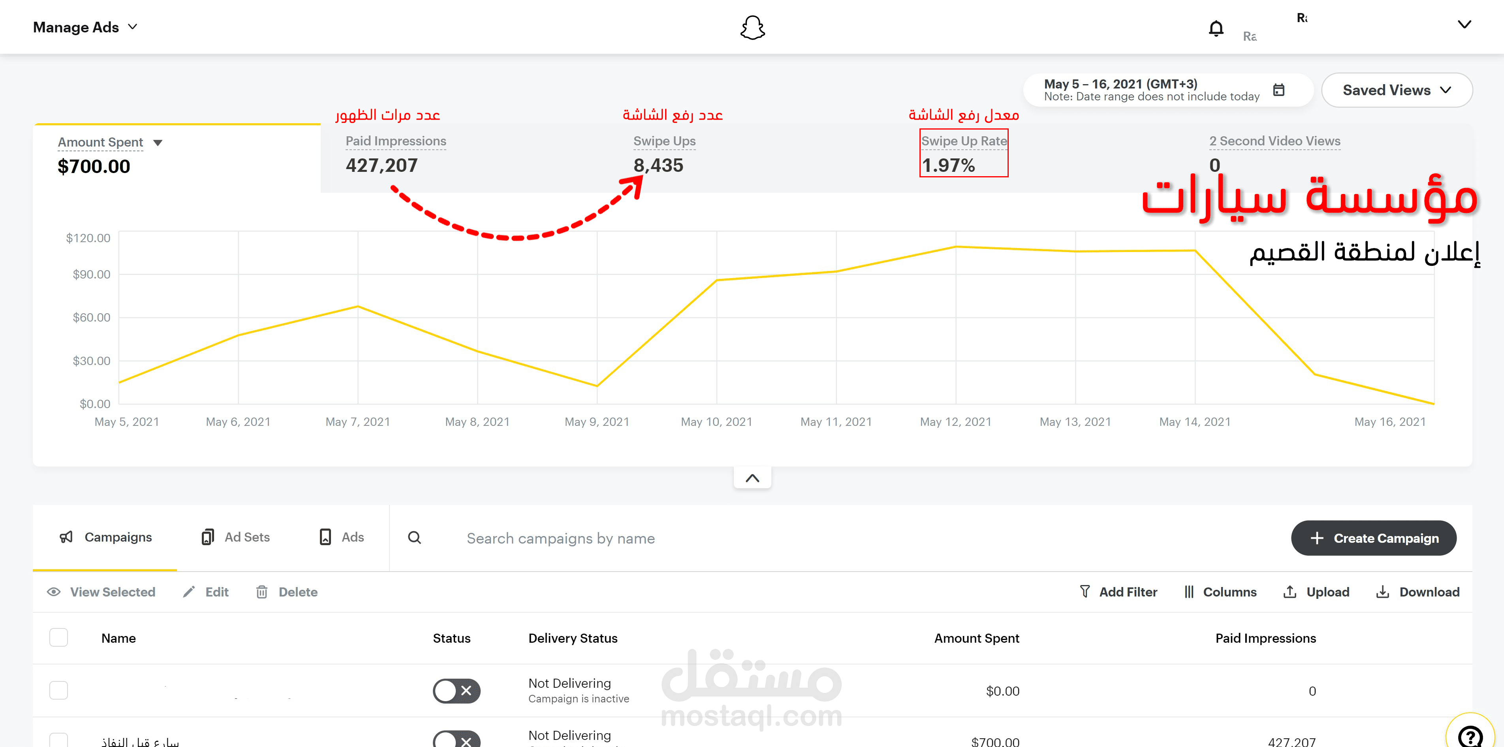Expand the Saved Views dropdown
The width and height of the screenshot is (1504, 747).
click(x=1396, y=90)
